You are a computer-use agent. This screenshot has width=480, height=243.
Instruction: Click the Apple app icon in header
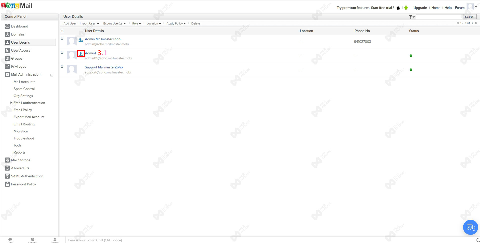tap(398, 8)
